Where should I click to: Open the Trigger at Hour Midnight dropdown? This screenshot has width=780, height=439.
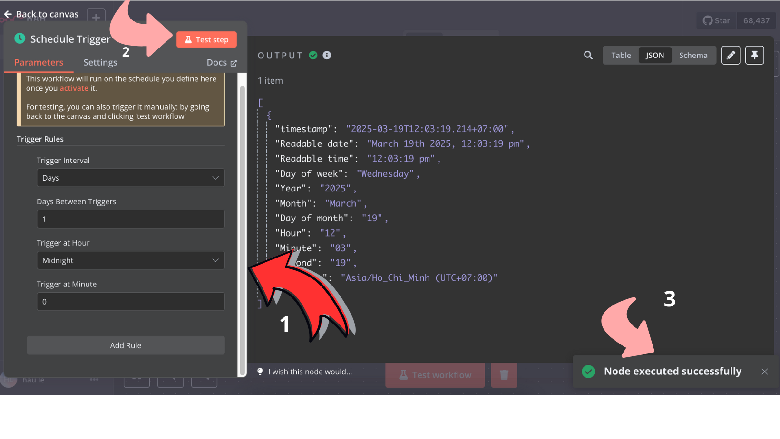(x=130, y=260)
